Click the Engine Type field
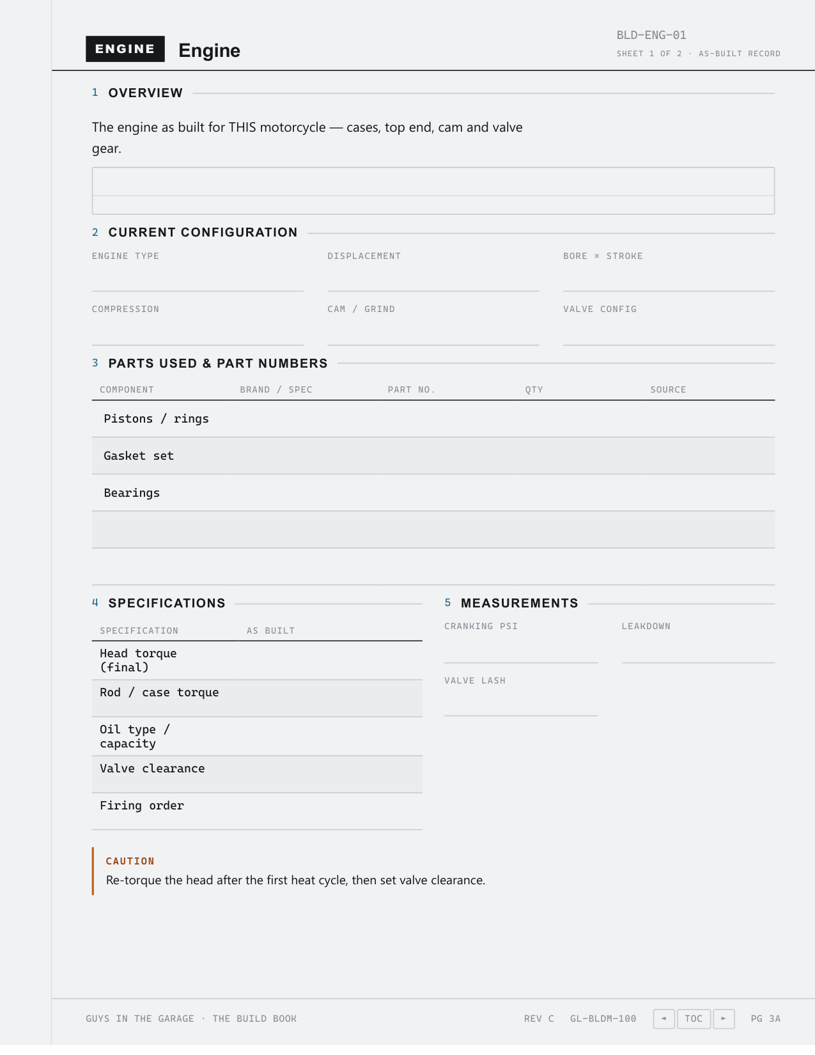Screen dimensions: 815x1055 (x=198, y=279)
